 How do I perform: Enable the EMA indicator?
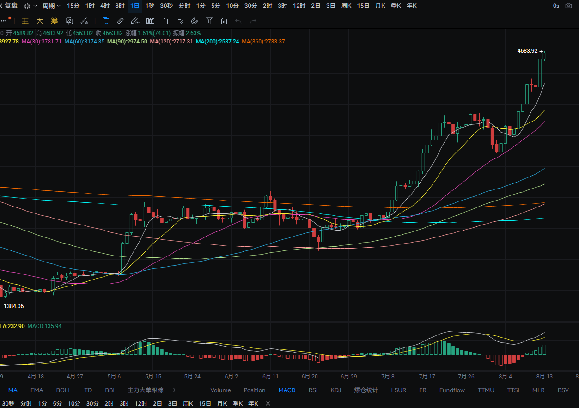37,390
